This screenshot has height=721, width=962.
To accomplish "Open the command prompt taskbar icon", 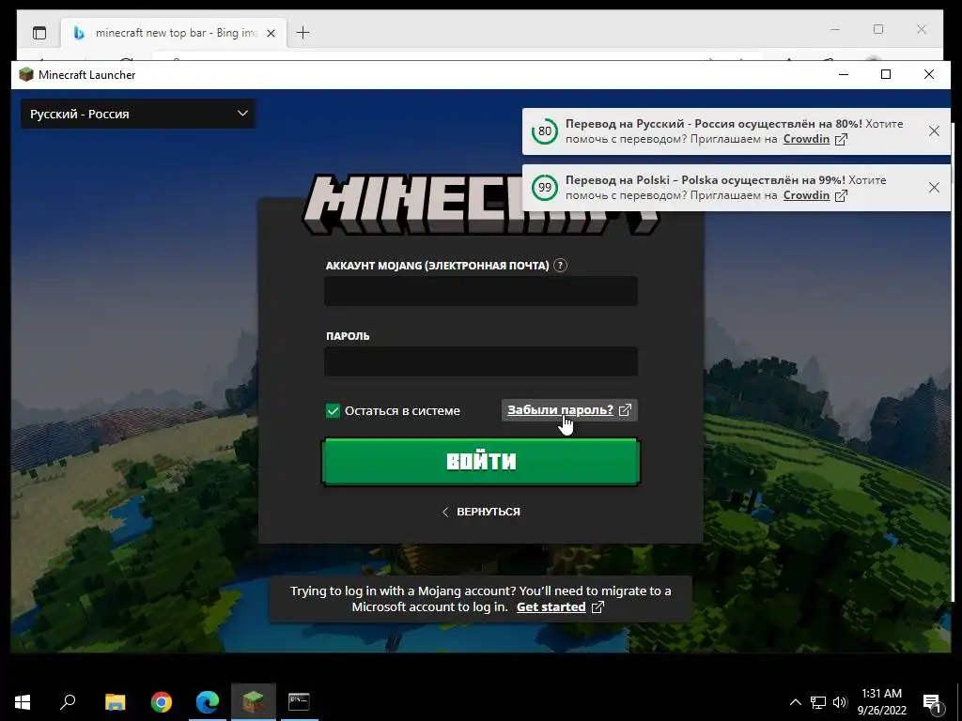I will click(x=299, y=702).
